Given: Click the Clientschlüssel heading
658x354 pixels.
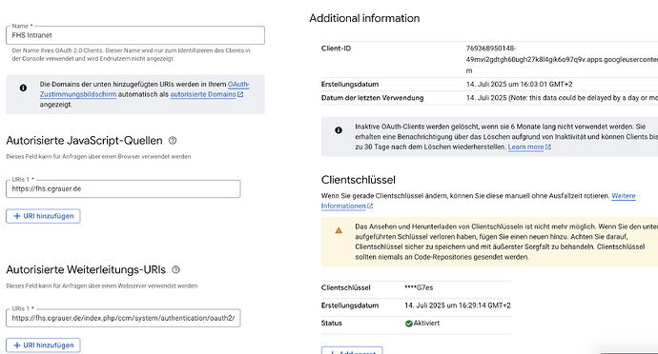Looking at the screenshot, I should pos(358,180).
